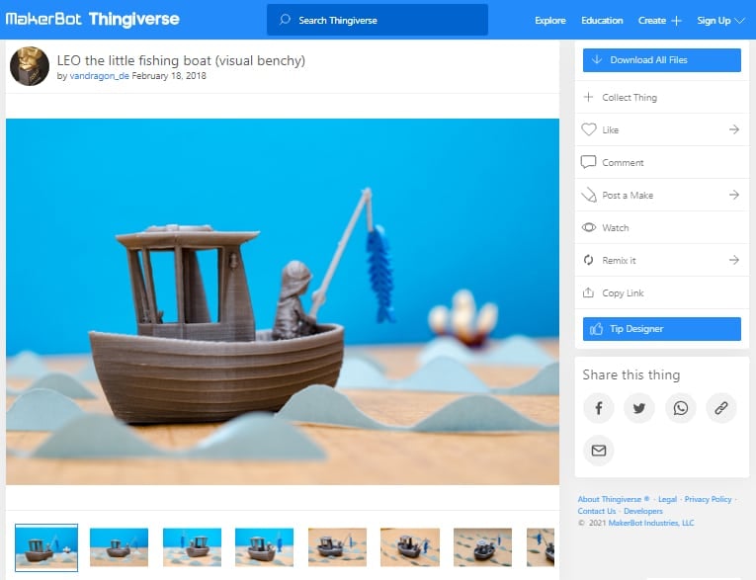
Task: Expand the Post a Make arrow
Action: (734, 195)
